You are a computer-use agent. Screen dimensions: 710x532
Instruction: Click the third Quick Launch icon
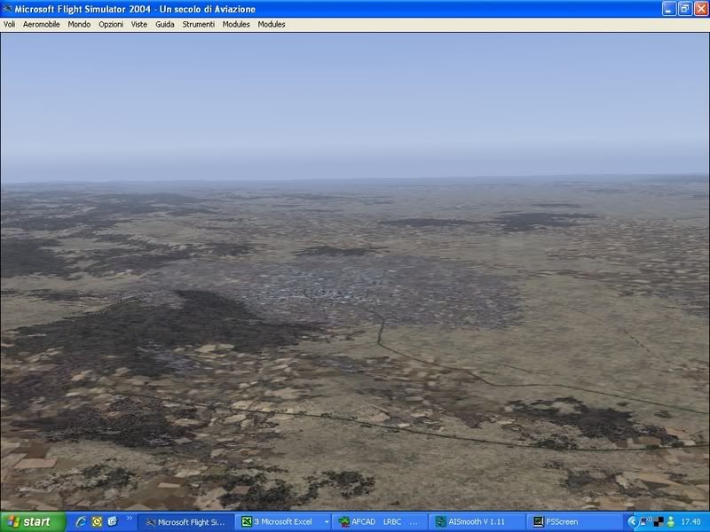(113, 522)
